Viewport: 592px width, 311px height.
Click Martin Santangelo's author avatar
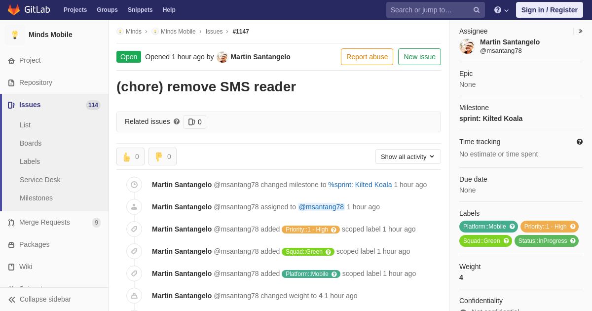tap(222, 57)
